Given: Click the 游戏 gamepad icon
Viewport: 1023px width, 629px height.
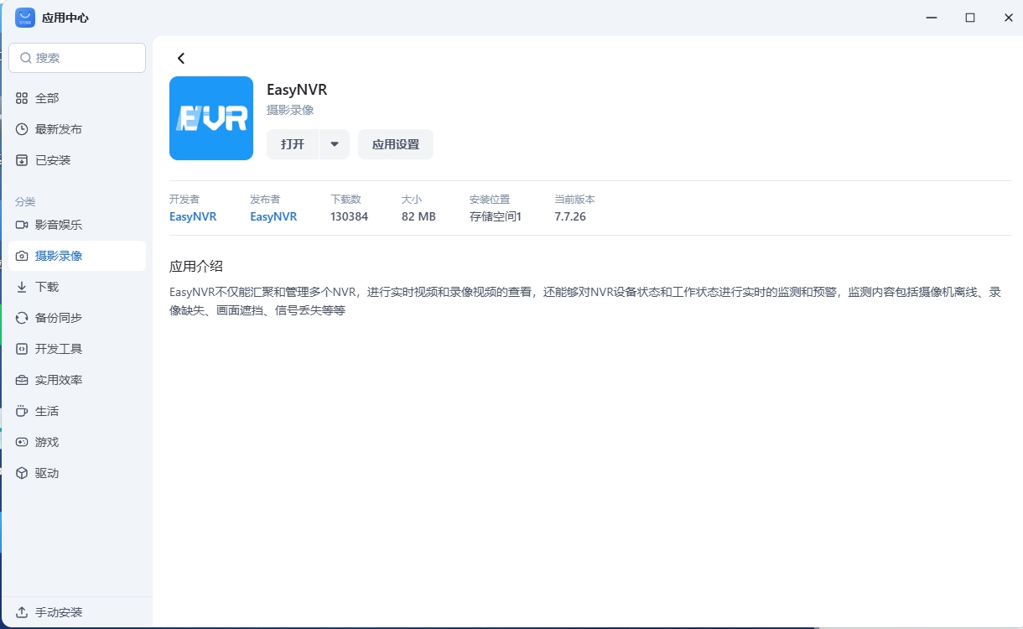Looking at the screenshot, I should (x=22, y=442).
